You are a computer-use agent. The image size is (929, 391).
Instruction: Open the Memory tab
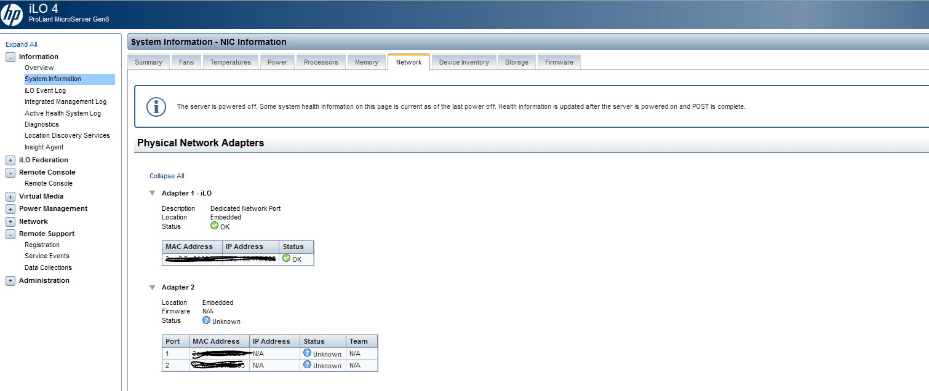pyautogui.click(x=367, y=62)
